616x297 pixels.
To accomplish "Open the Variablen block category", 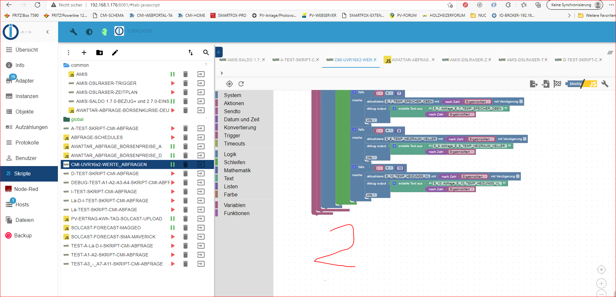I will (235, 205).
